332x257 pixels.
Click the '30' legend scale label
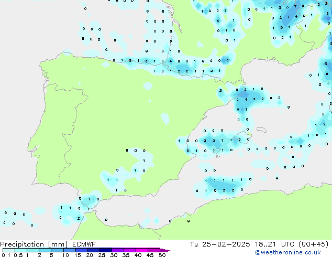[x=114, y=255]
